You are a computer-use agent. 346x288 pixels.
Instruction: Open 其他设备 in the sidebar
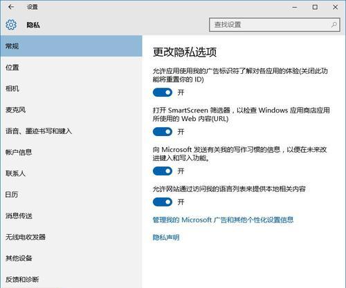pos(71,258)
